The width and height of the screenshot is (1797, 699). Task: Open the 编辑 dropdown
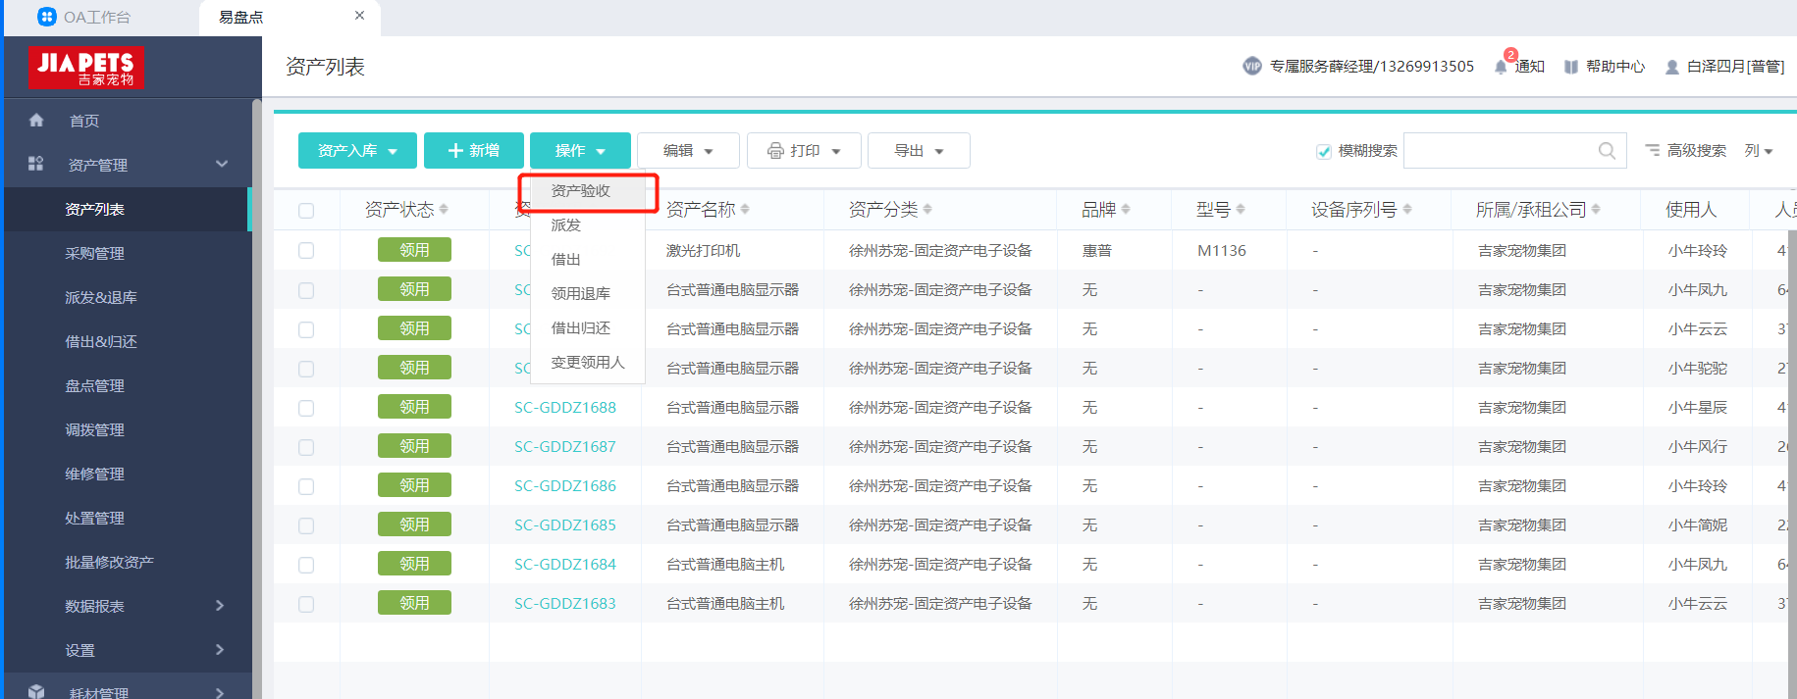[688, 151]
